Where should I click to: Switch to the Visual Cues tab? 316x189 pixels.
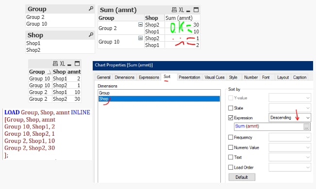coord(215,77)
